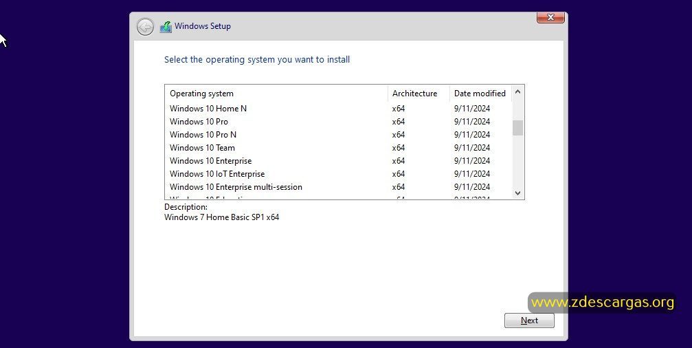Select Windows 10 Home N row
Image resolution: width=692 pixels, height=348 pixels.
(x=338, y=109)
